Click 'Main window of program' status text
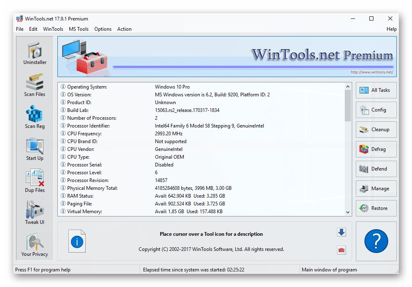Image resolution: width=412 pixels, height=287 pixels. pos(329,270)
